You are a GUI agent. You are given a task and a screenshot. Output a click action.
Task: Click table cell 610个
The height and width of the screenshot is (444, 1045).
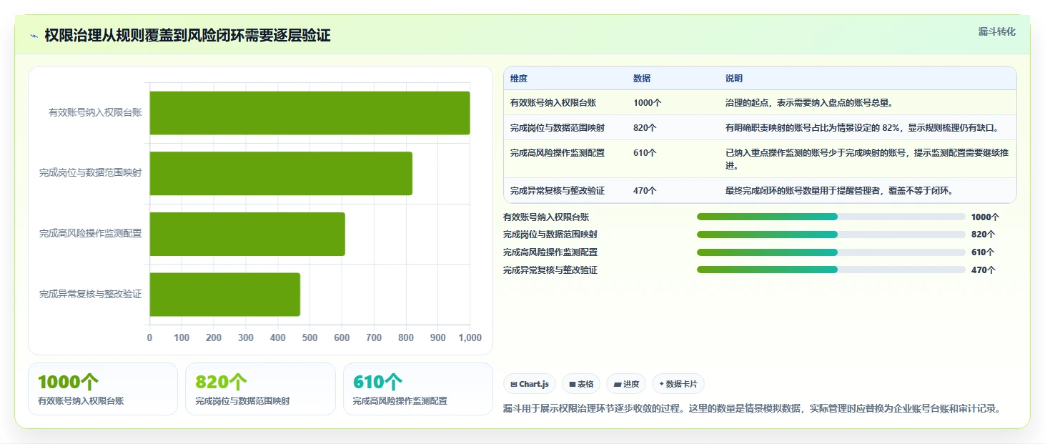[645, 153]
